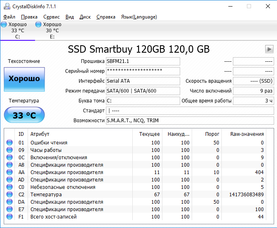Screen dimensions: 277x228
Task: Click status orb in row AA
Action: [x=9, y=172]
